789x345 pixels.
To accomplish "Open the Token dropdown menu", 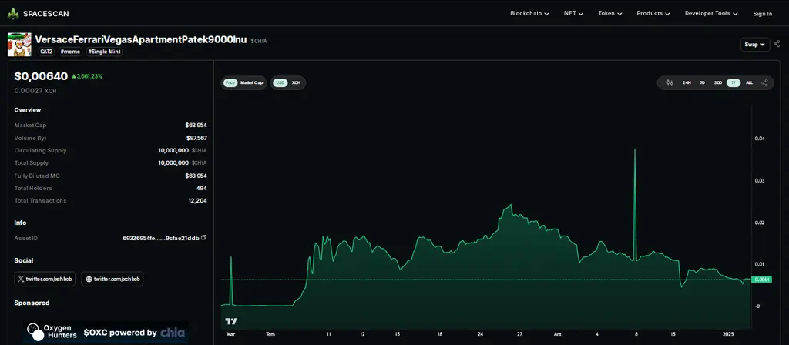I will coord(610,14).
